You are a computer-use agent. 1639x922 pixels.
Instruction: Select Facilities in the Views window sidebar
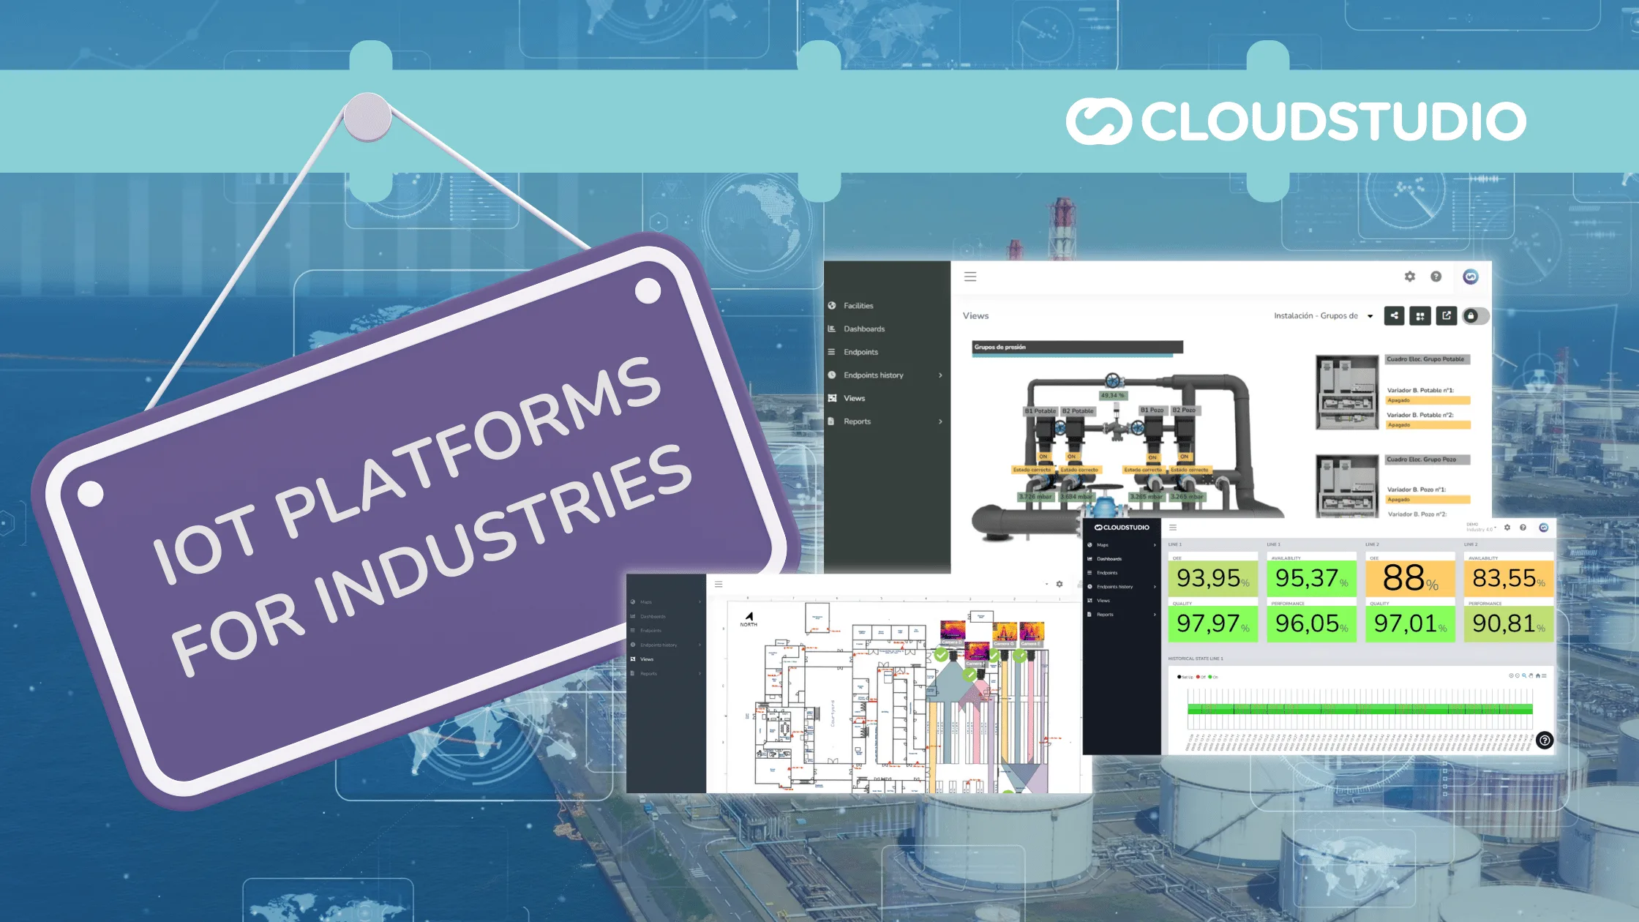(858, 306)
